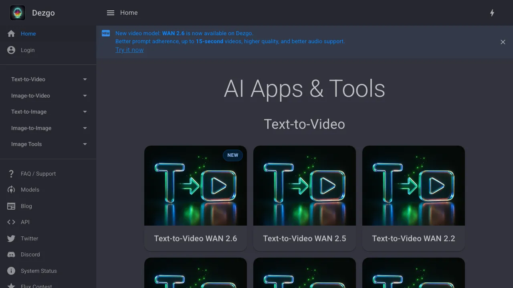513x288 pixels.
Task: Click the Models icon
Action: (11, 189)
